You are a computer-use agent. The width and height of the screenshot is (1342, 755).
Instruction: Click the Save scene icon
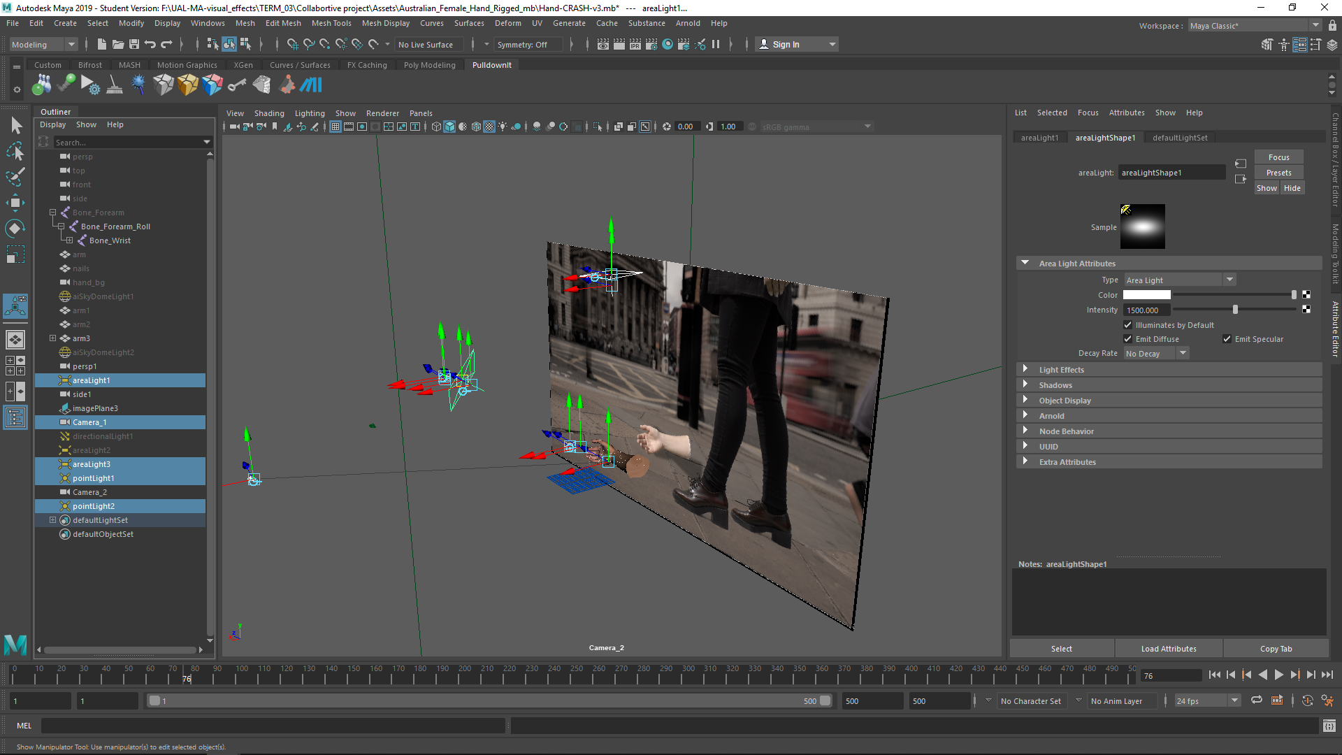(x=134, y=45)
